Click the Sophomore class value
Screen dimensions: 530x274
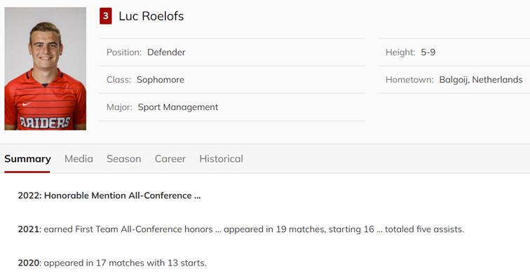point(161,80)
